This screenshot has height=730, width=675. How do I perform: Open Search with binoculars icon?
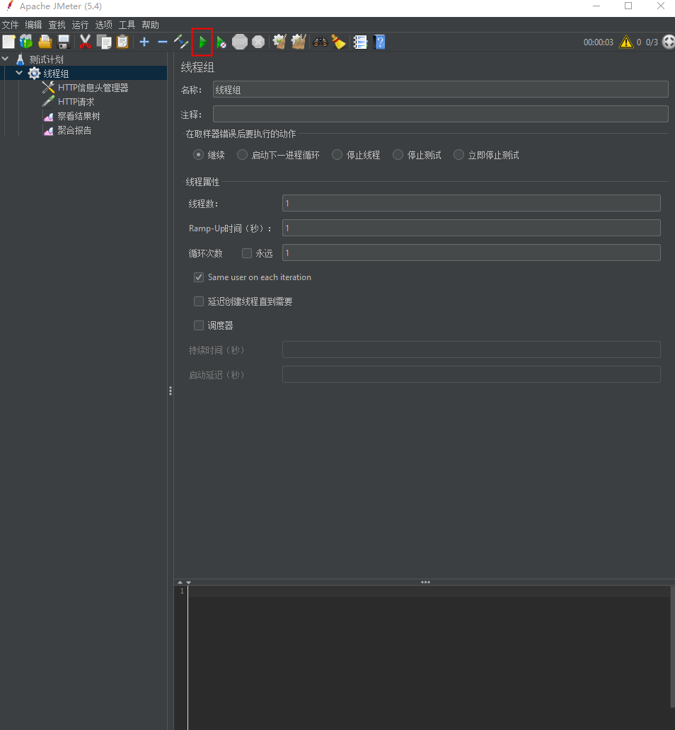[x=320, y=42]
